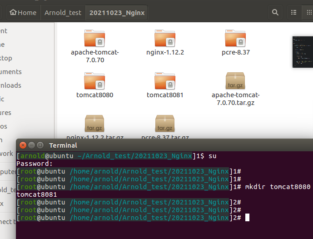Screen dimensions: 313x239
Task: Click the pcre-8.37 folder name label
Action: pyautogui.click(x=236, y=52)
